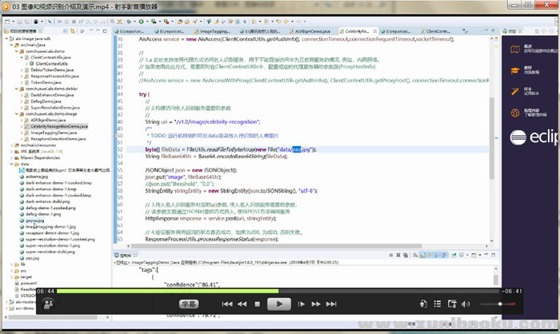This screenshot has width=560, height=334.
Task: Jump to the previous track in player
Action: click(x=229, y=304)
